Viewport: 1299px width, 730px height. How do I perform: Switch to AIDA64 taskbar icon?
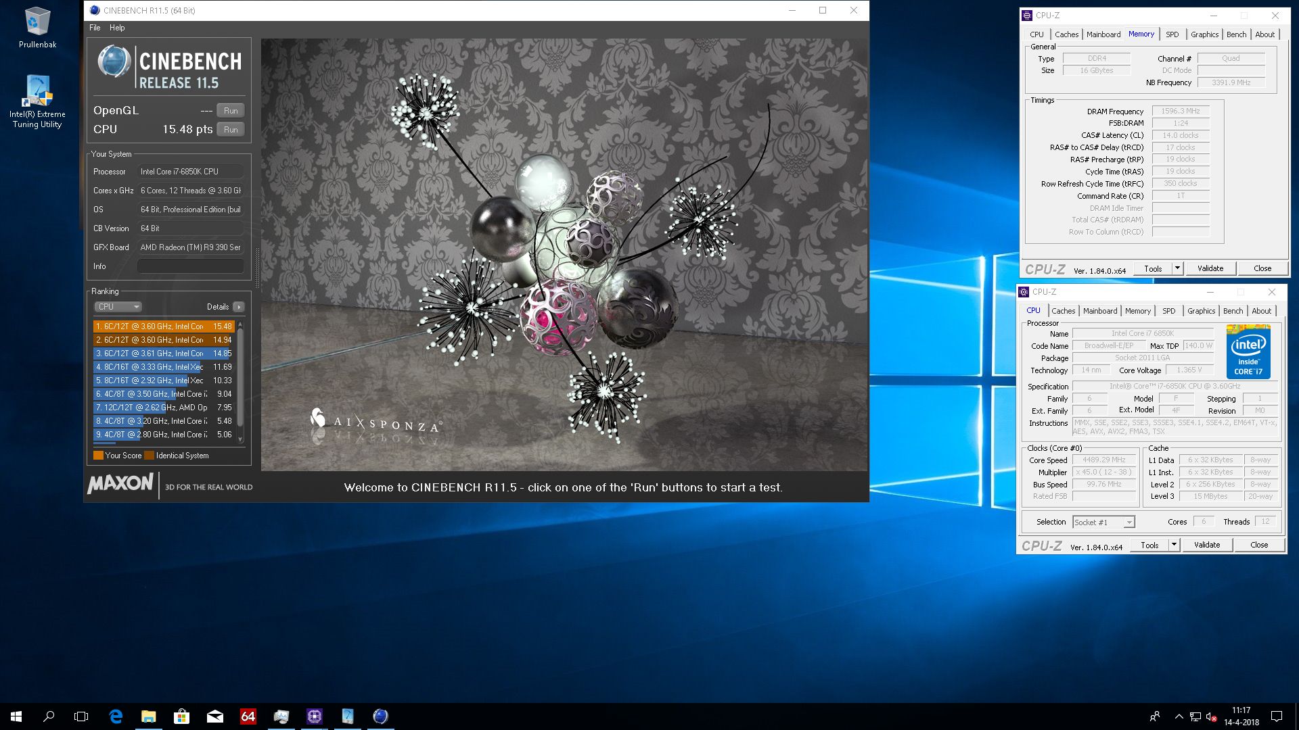[248, 716]
